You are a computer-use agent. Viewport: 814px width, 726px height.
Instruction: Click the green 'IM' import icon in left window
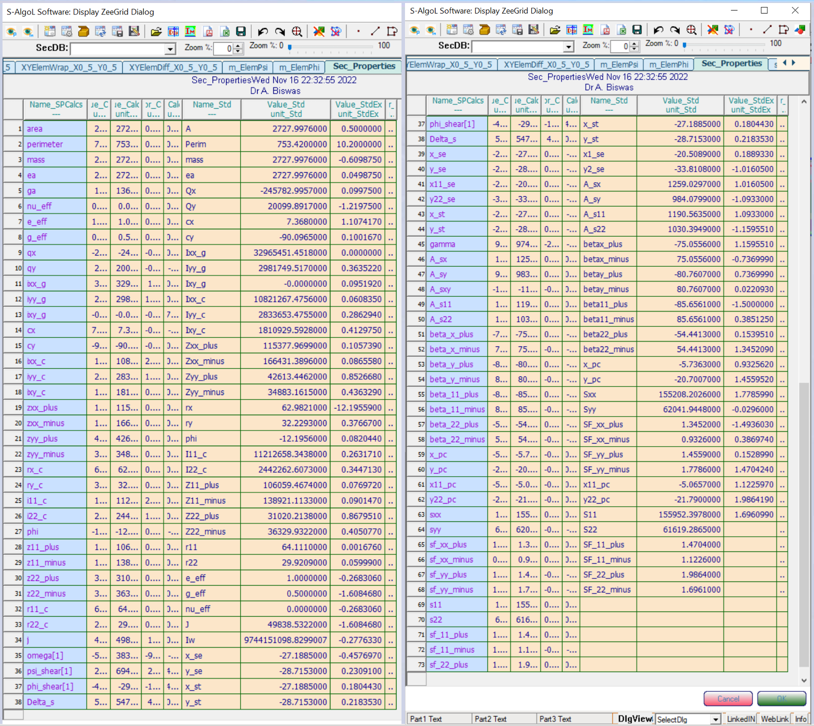(x=190, y=32)
